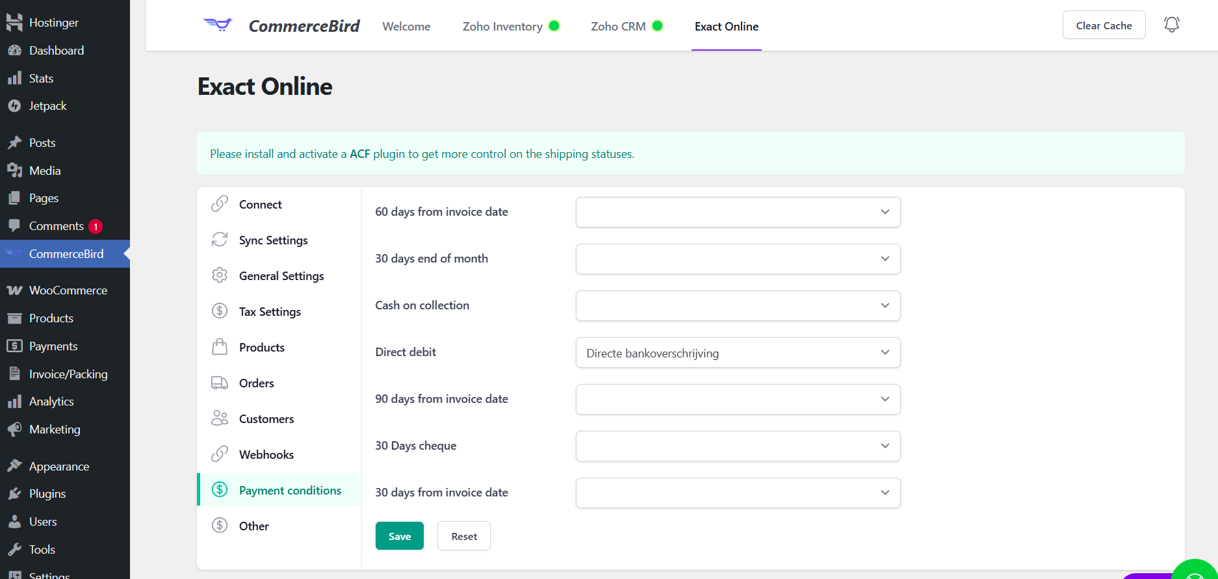Screen dimensions: 1218x579
Task: Open Sync Settings via its refresh icon
Action: tap(220, 240)
